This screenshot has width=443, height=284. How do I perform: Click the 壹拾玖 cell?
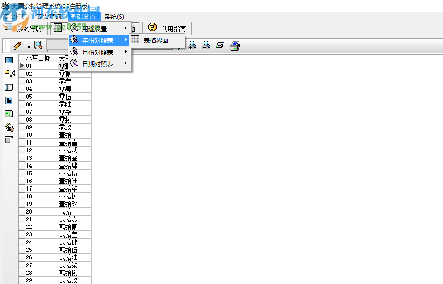coord(75,204)
